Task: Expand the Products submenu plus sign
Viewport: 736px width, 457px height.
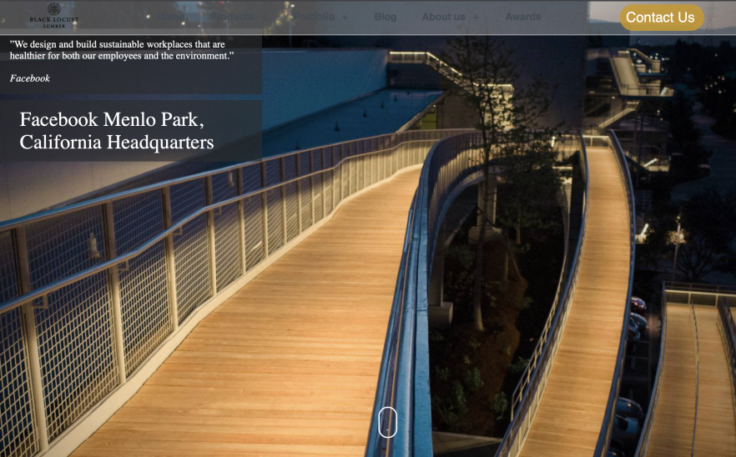Action: tap(265, 18)
